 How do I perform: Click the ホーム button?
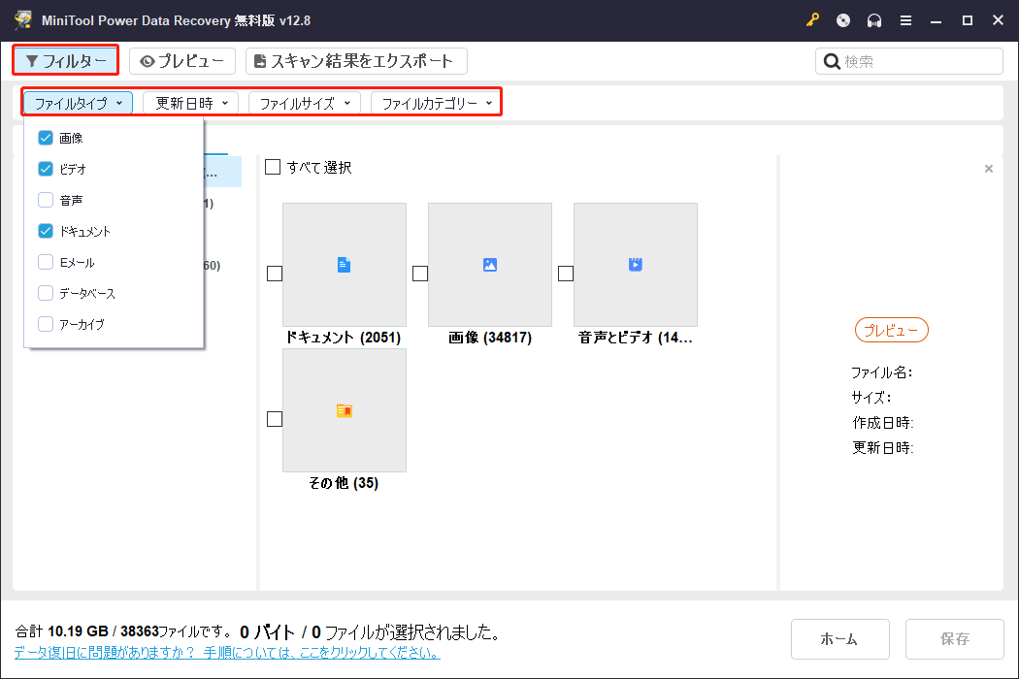[x=840, y=638]
